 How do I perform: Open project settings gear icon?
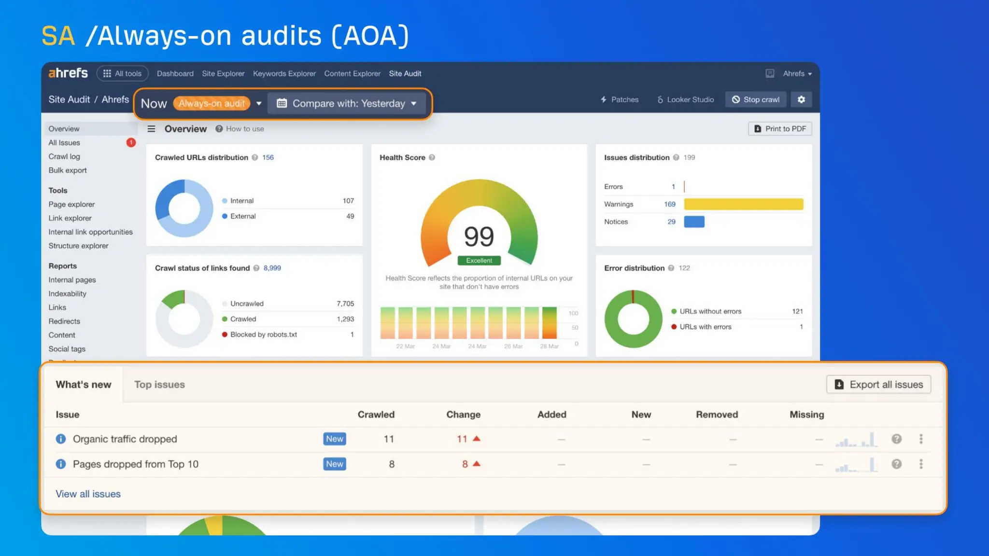coord(801,99)
